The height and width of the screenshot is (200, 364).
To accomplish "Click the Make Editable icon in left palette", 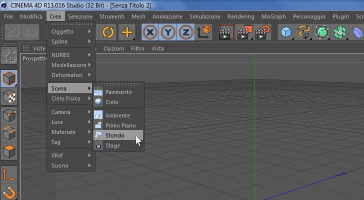I will [9, 55].
